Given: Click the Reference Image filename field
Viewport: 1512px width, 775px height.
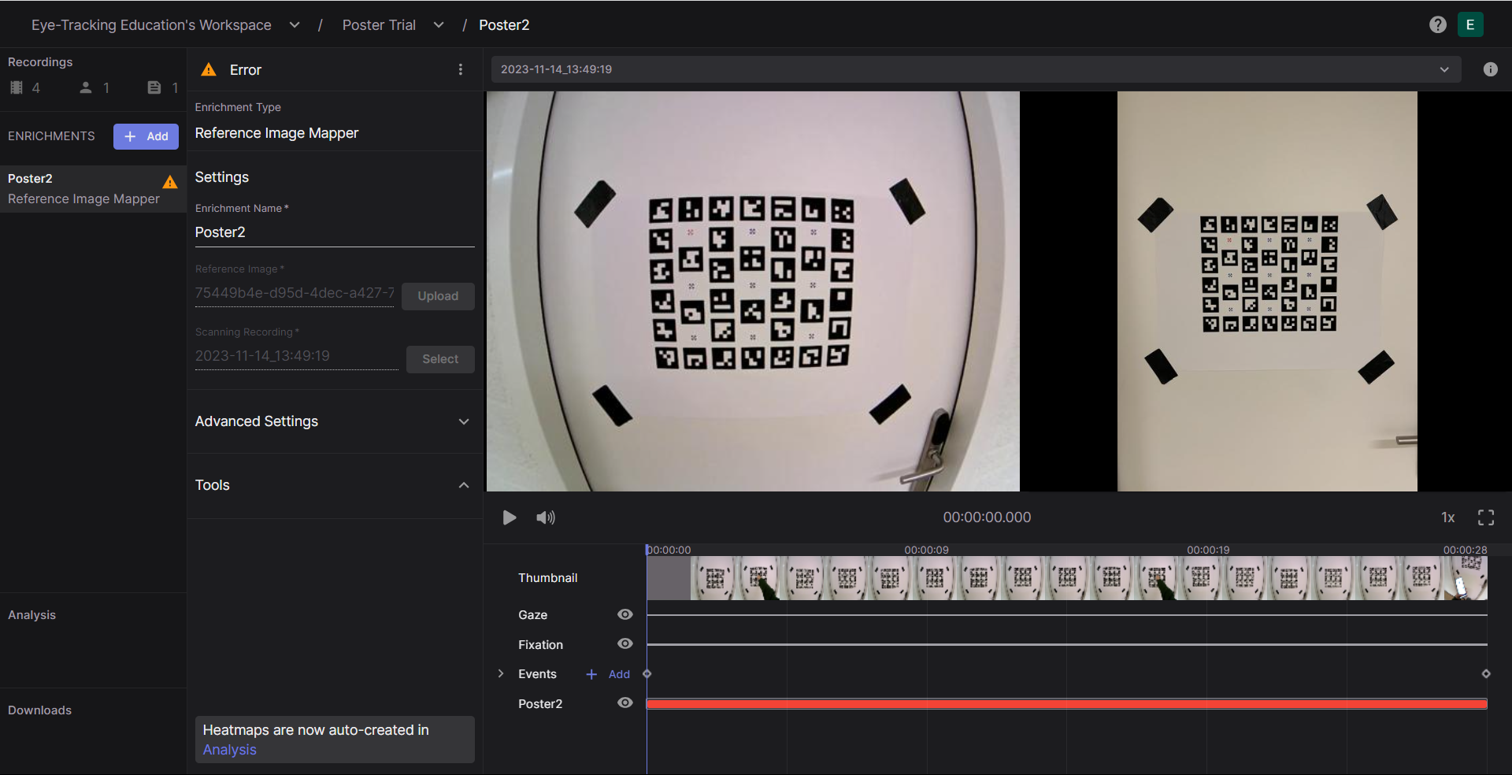Looking at the screenshot, I should tap(295, 293).
